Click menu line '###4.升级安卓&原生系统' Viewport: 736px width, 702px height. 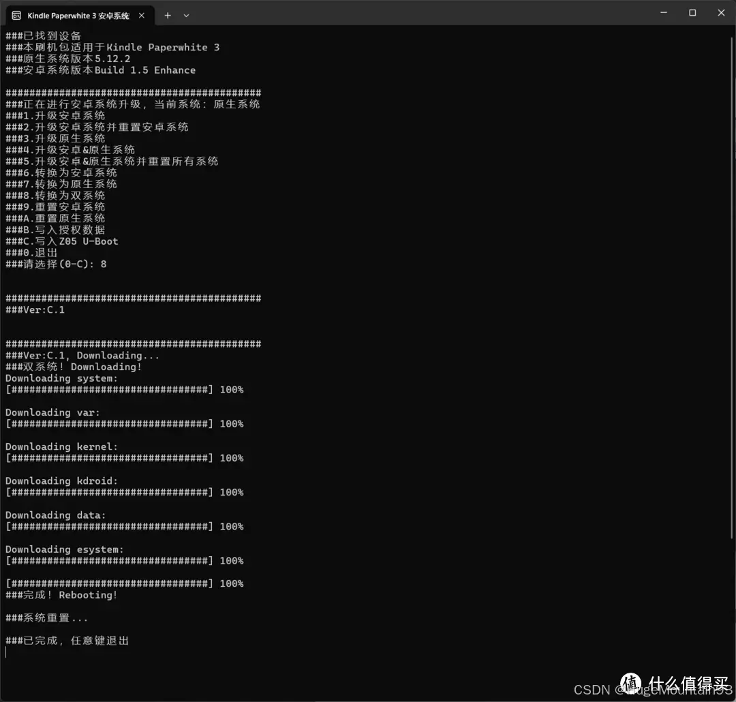[x=70, y=150]
